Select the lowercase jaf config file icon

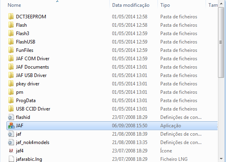click(x=11, y=134)
